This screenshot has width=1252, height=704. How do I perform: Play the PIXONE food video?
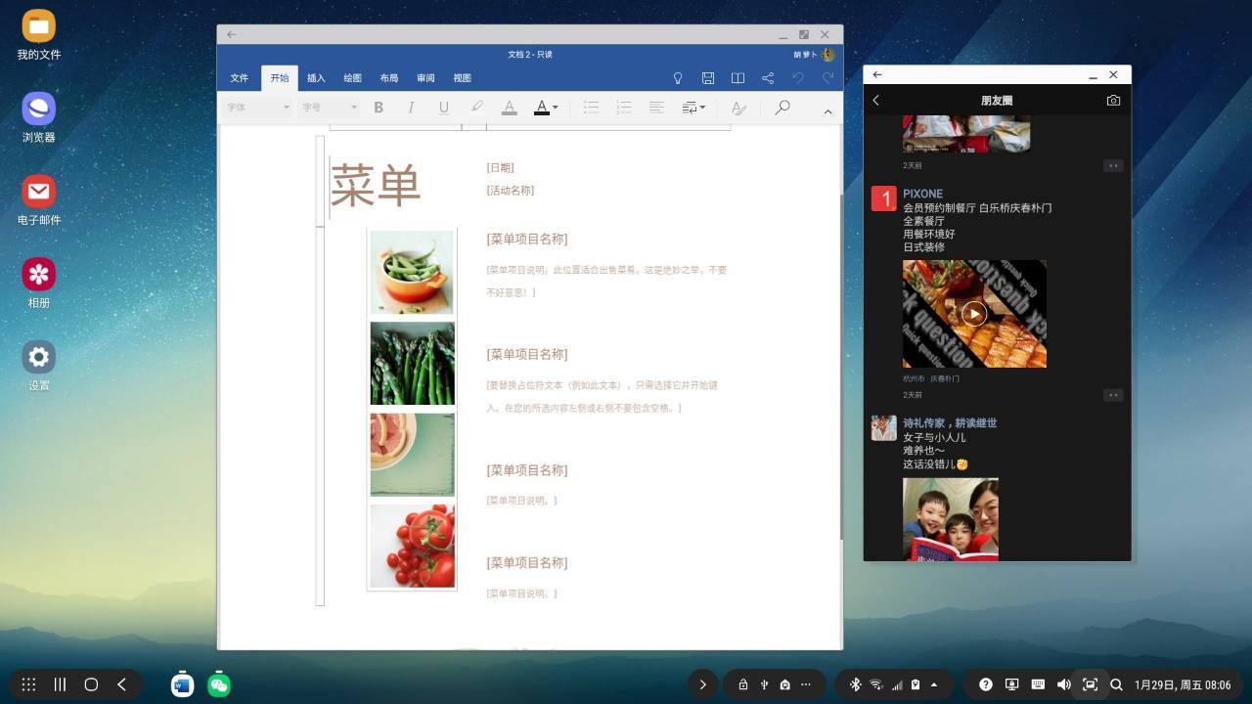click(x=974, y=313)
